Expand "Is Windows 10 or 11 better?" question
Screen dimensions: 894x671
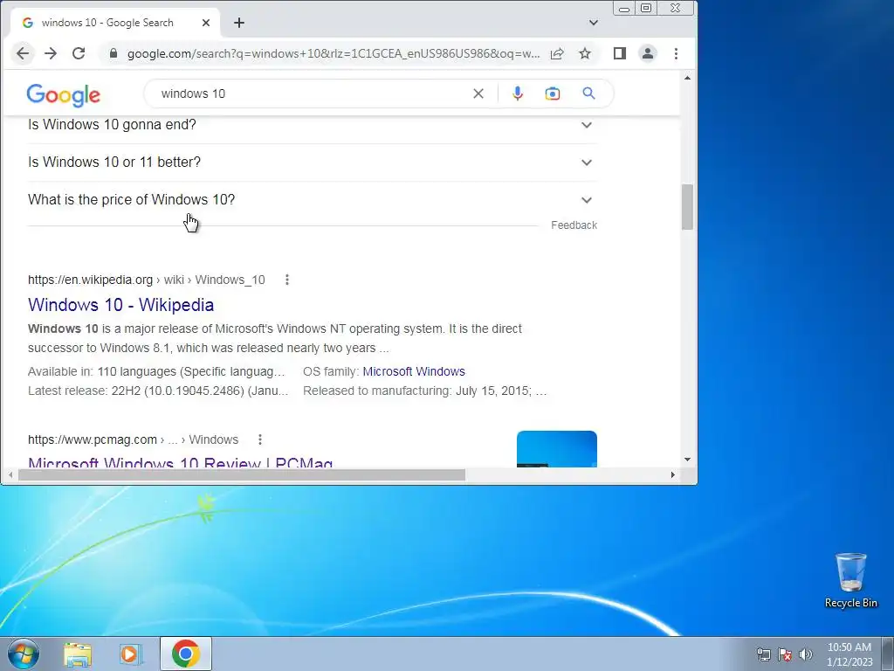click(x=313, y=163)
